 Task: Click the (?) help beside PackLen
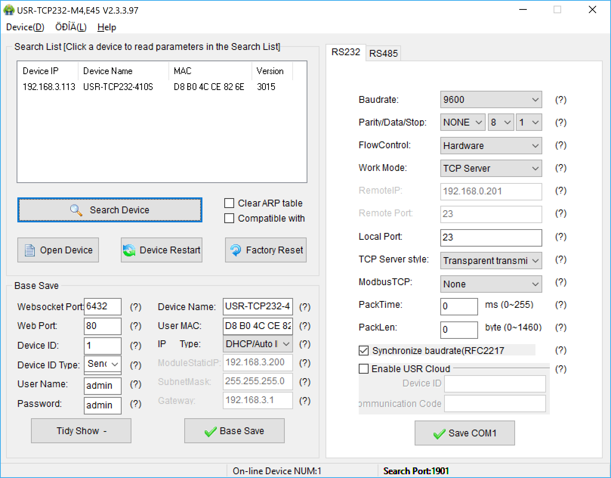561,327
